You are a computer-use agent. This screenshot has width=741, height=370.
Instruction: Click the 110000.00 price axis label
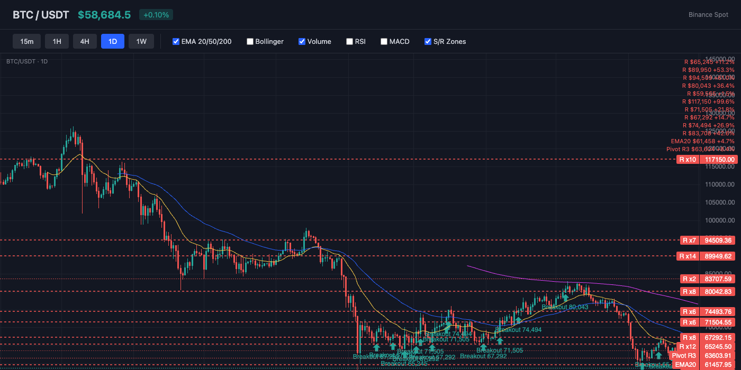[x=720, y=184]
